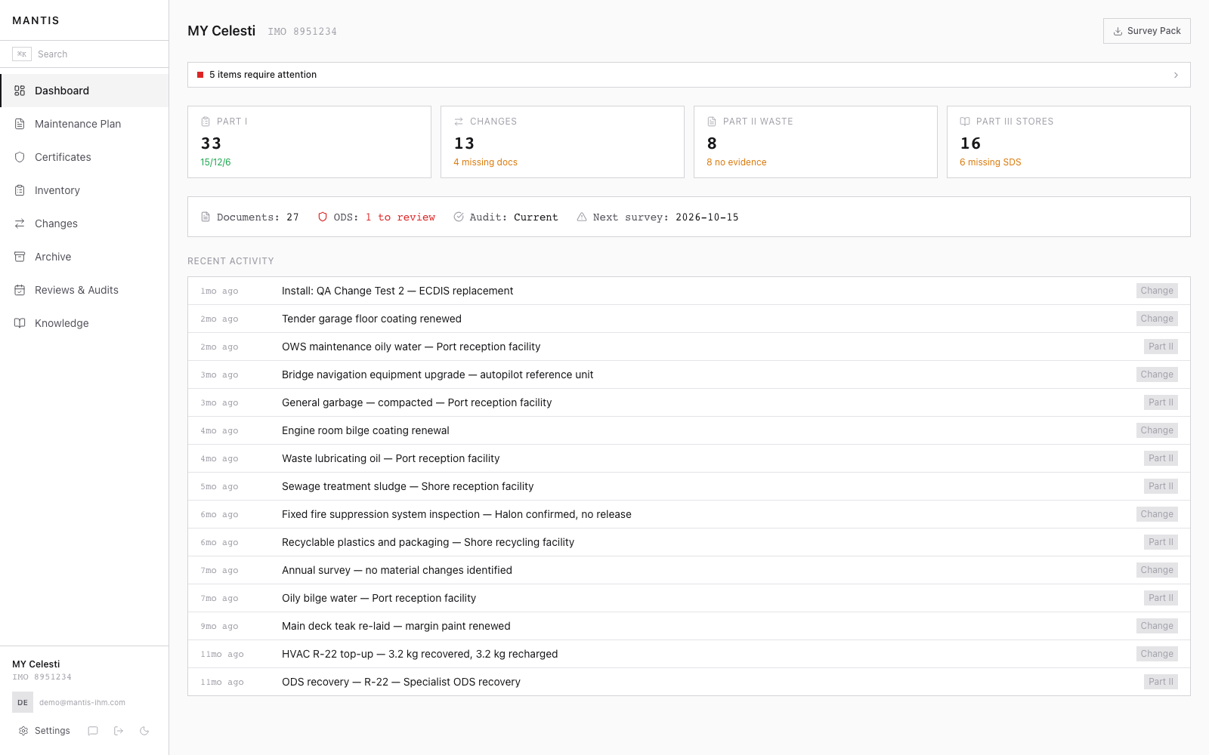The height and width of the screenshot is (755, 1209).
Task: Click the '1 to review' ODS link
Action: (x=400, y=217)
